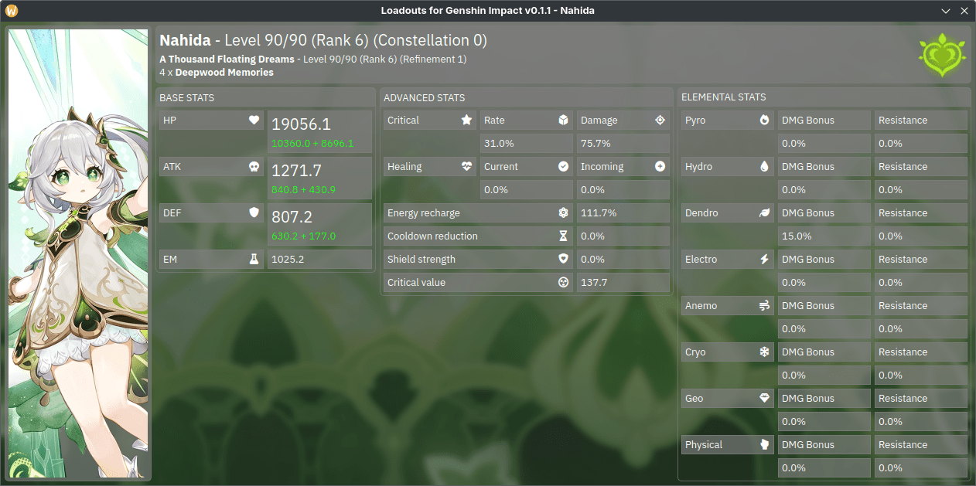Click the Electro lightning icon

point(764,260)
